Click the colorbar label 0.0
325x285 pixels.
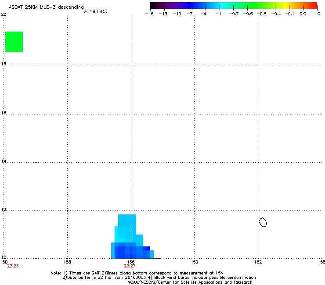[303, 14]
